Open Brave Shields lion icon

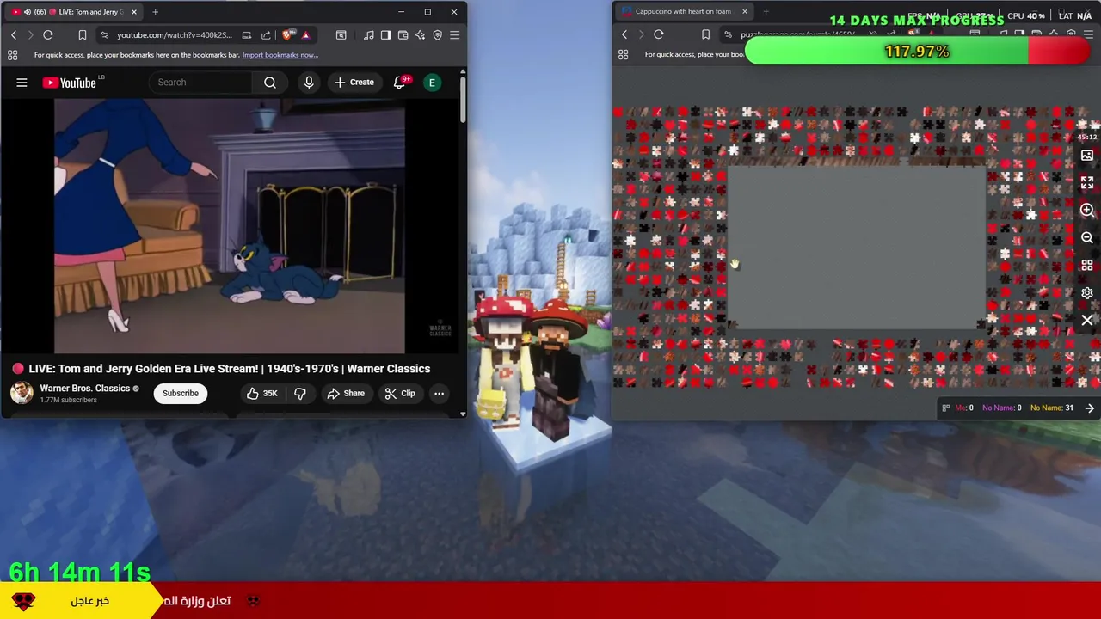[x=287, y=35]
